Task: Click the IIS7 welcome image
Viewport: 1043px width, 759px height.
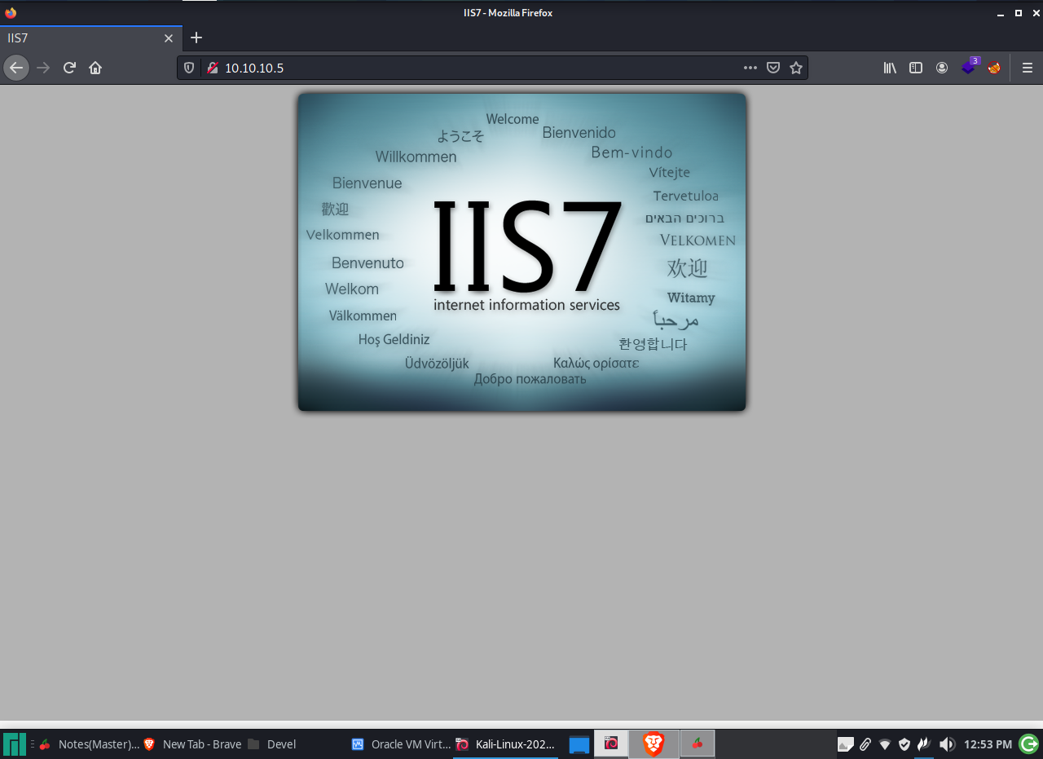Action: pyautogui.click(x=521, y=252)
